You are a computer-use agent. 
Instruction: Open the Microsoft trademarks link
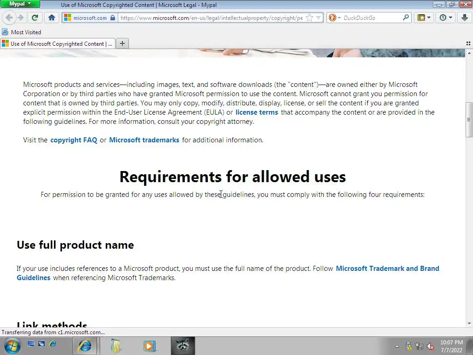144,140
